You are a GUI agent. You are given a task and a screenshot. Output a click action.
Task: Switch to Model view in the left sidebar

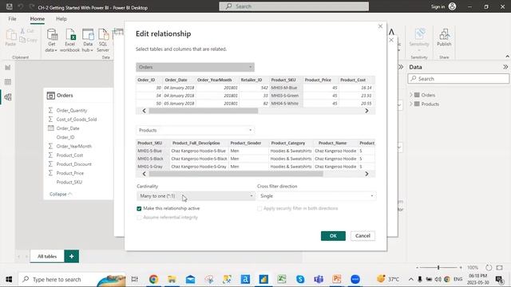point(8,97)
